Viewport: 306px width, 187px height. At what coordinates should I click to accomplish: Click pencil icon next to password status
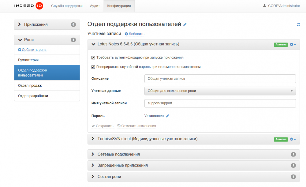click(x=167, y=116)
